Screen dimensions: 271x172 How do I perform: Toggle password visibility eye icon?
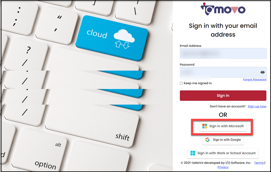[262, 72]
